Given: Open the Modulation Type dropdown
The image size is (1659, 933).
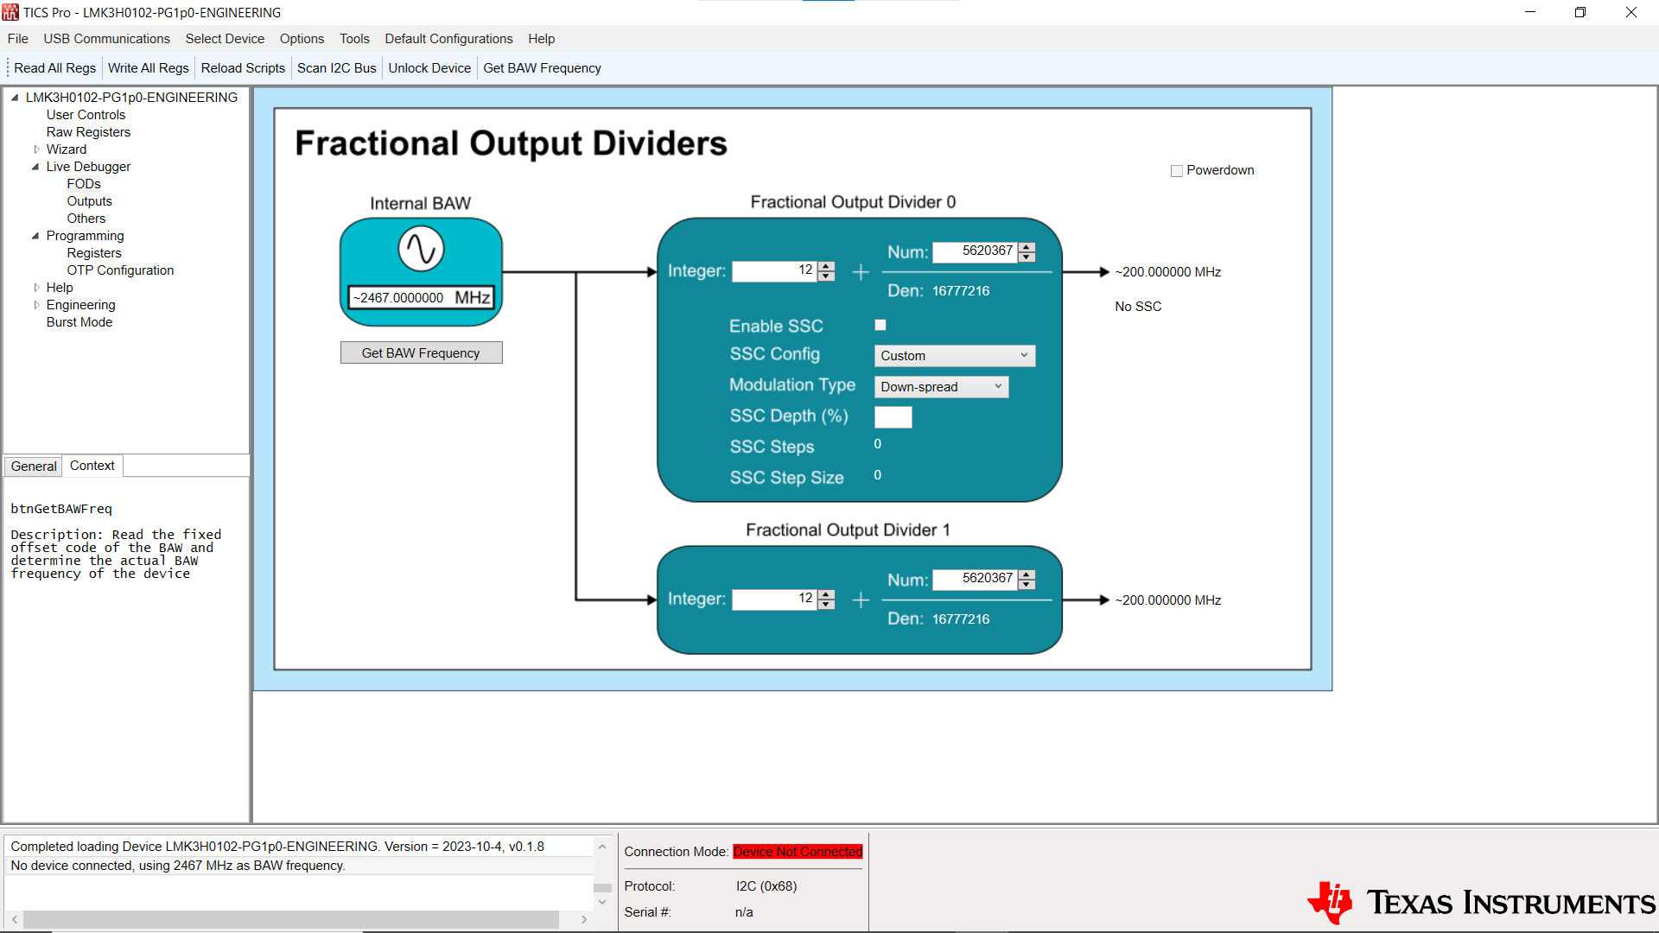Looking at the screenshot, I should (x=941, y=387).
